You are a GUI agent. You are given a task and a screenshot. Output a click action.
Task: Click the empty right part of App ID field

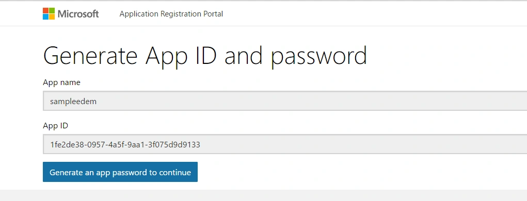coord(370,144)
